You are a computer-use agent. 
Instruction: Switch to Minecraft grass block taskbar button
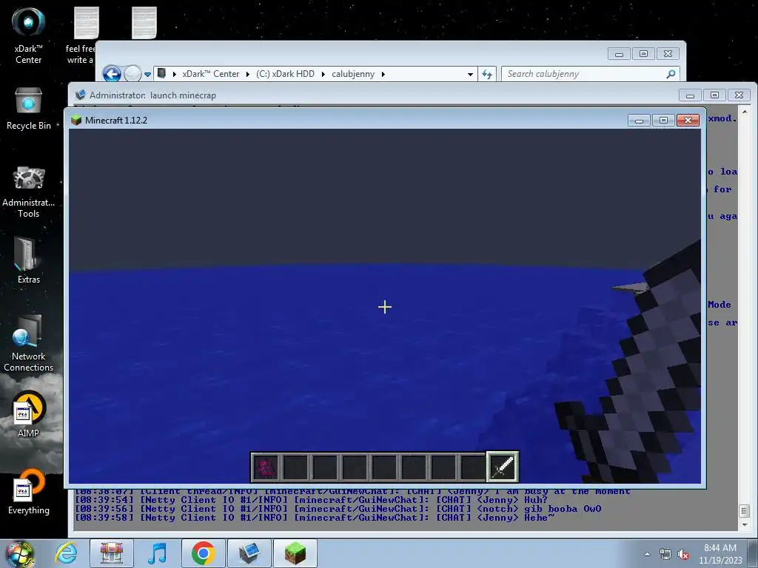[295, 553]
